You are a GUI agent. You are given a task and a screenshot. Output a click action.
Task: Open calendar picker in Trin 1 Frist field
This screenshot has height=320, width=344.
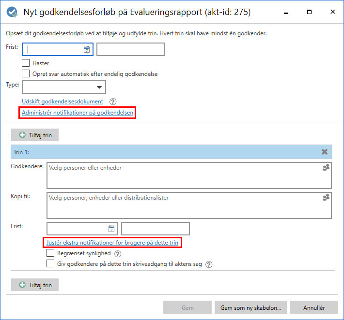point(111,229)
